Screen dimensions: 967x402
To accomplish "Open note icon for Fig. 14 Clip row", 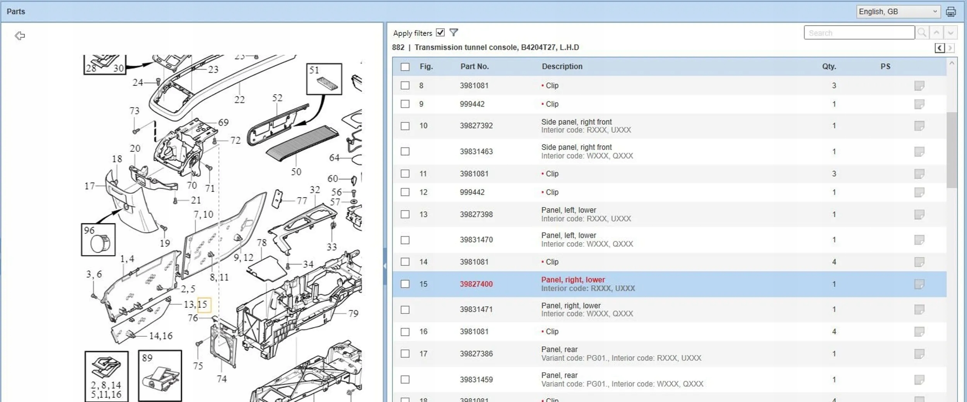I will (x=919, y=262).
